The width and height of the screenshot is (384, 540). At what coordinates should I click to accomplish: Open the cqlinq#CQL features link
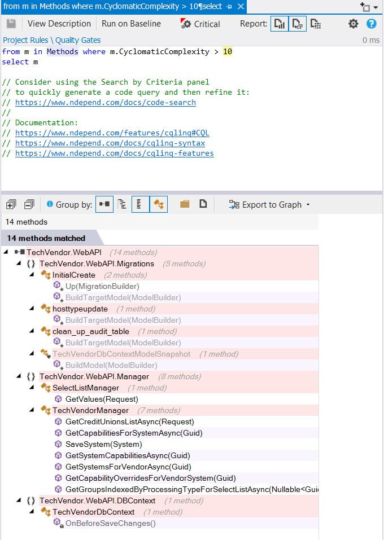point(112,133)
